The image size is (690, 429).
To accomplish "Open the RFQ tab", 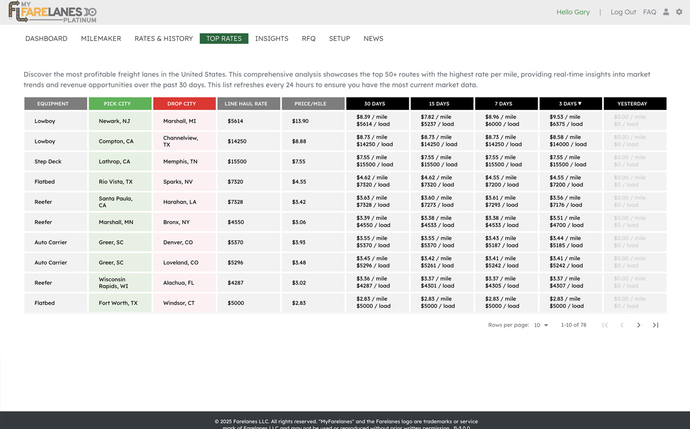I will 309,39.
